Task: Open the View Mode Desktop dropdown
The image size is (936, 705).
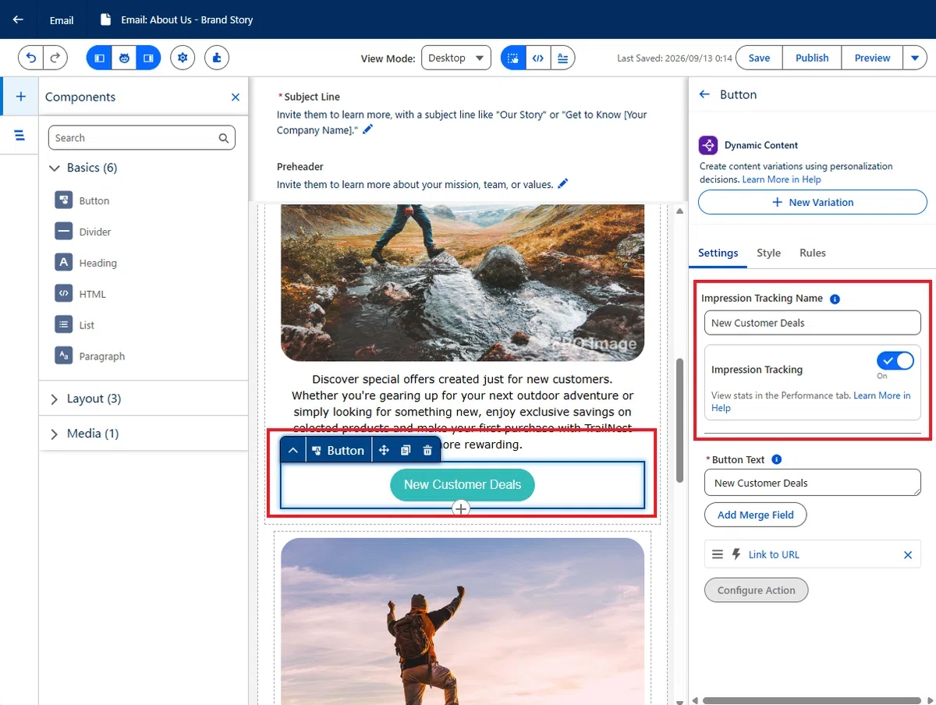Action: click(456, 58)
